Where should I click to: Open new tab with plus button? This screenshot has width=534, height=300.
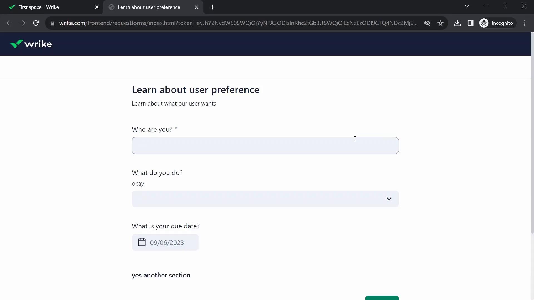[x=213, y=7]
